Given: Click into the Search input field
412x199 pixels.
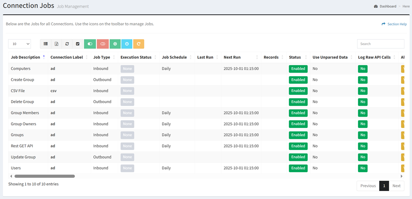Looking at the screenshot, I should [x=380, y=44].
